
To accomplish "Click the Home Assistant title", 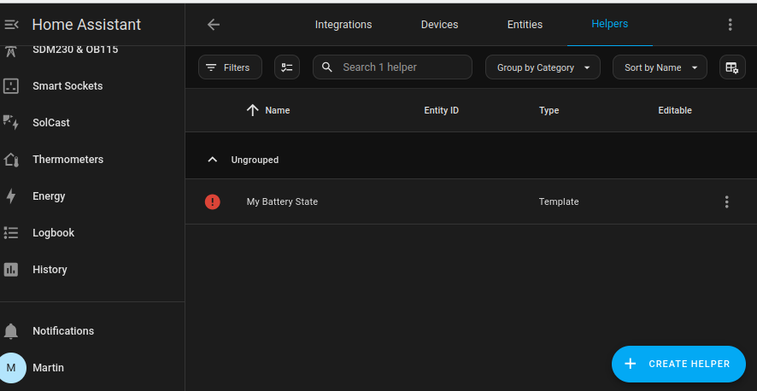I will click(x=86, y=25).
